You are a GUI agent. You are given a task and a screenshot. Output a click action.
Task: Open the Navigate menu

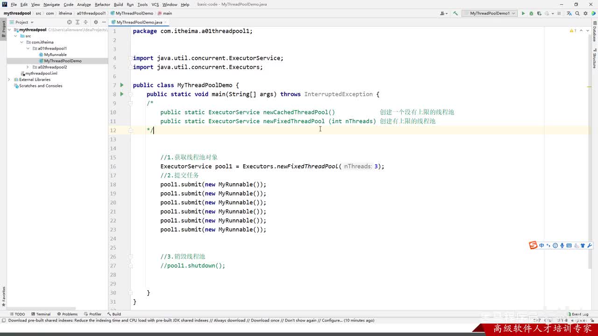[51, 5]
